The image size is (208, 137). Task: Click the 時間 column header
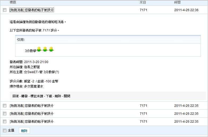coord(177,2)
